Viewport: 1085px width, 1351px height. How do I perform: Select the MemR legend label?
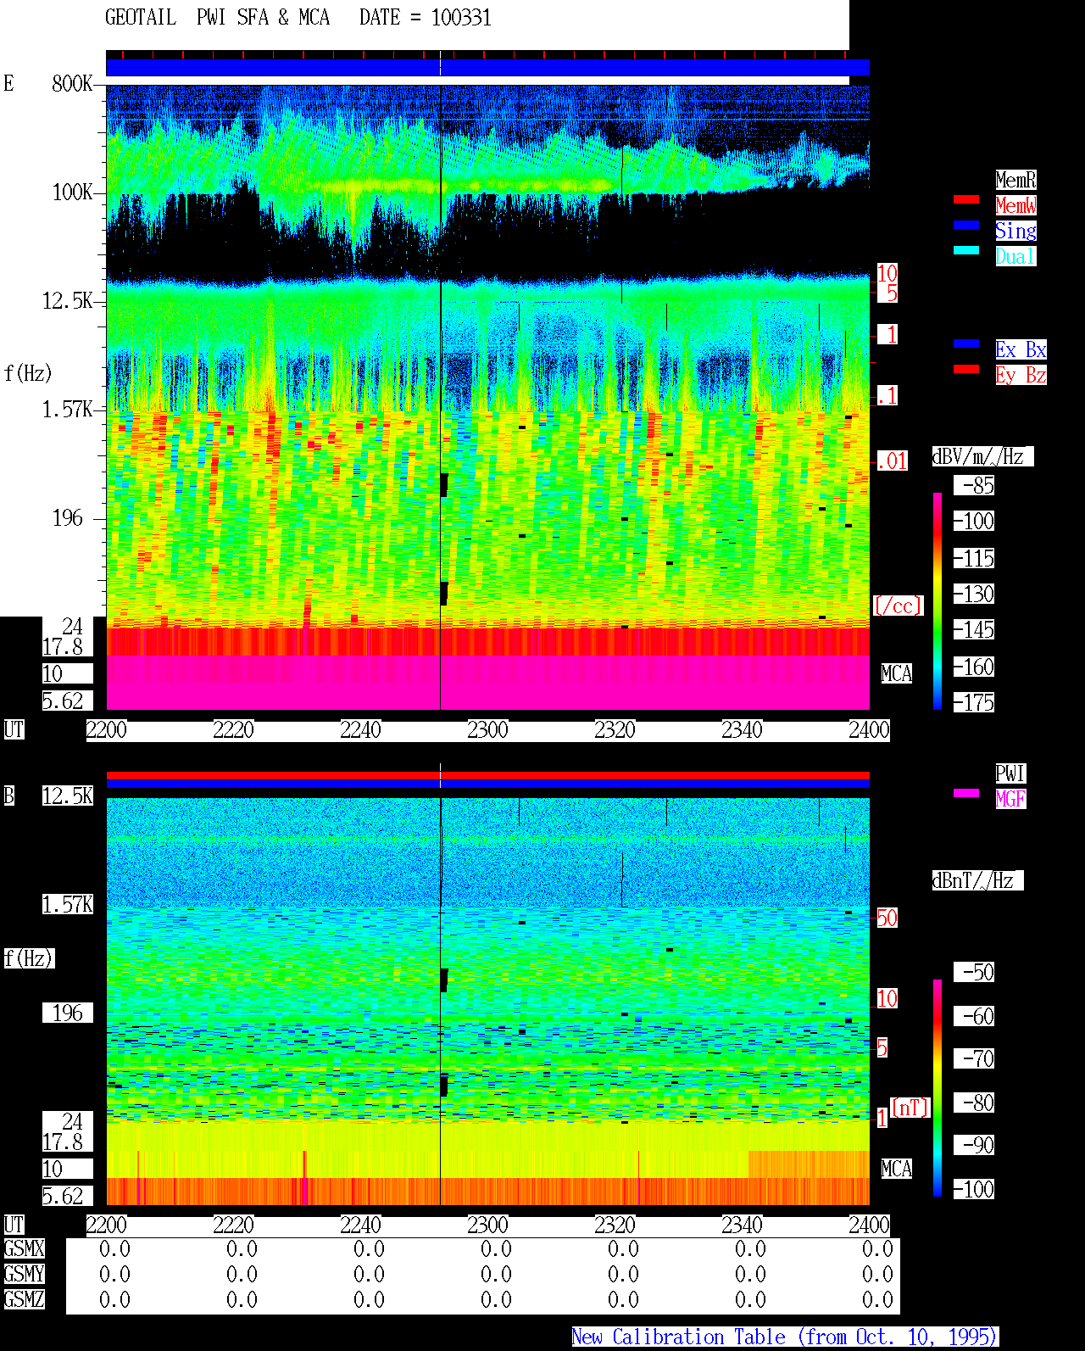click(1015, 180)
